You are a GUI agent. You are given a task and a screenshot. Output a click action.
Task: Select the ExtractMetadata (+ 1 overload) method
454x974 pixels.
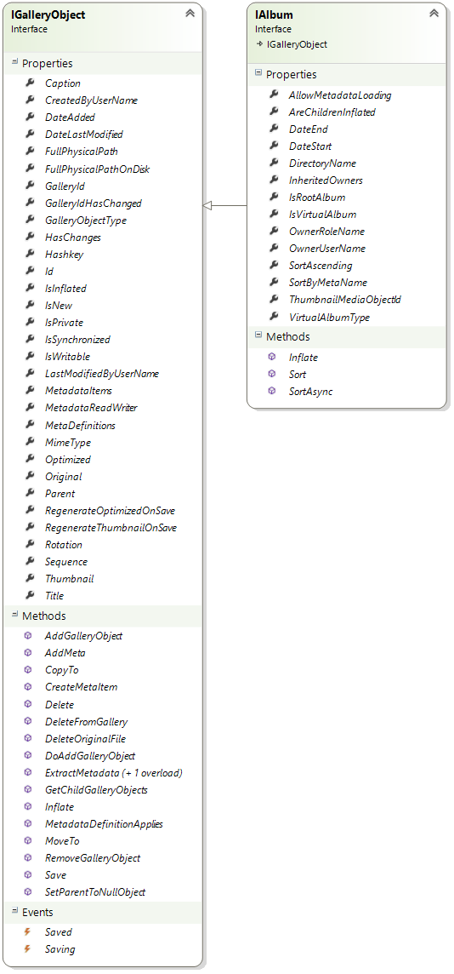coord(114,773)
